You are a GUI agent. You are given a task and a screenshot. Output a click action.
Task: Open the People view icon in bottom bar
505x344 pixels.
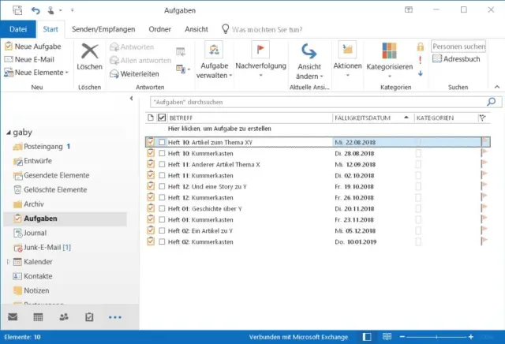[64, 317]
